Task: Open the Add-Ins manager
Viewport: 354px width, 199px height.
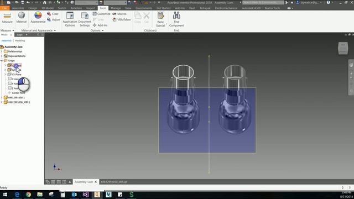Action: (100, 25)
